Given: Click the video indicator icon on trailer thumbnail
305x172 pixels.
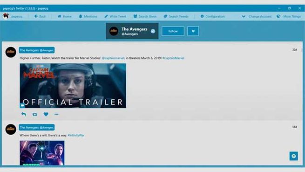Looking at the screenshot, I should 22,105.
